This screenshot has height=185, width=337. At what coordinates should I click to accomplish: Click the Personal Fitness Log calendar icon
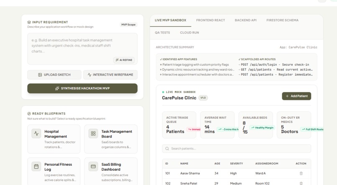(36, 166)
